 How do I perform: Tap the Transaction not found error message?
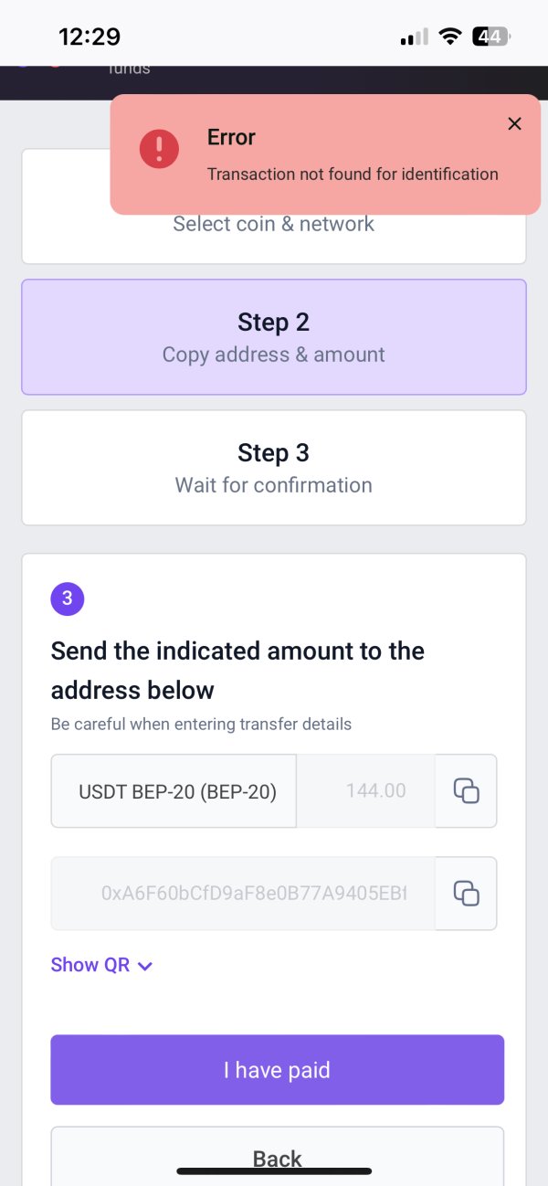tap(353, 174)
